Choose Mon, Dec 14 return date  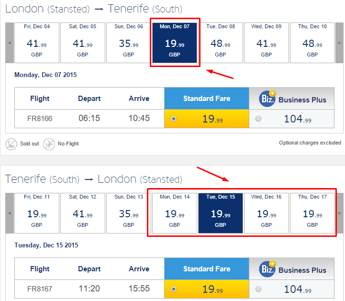click(x=175, y=213)
